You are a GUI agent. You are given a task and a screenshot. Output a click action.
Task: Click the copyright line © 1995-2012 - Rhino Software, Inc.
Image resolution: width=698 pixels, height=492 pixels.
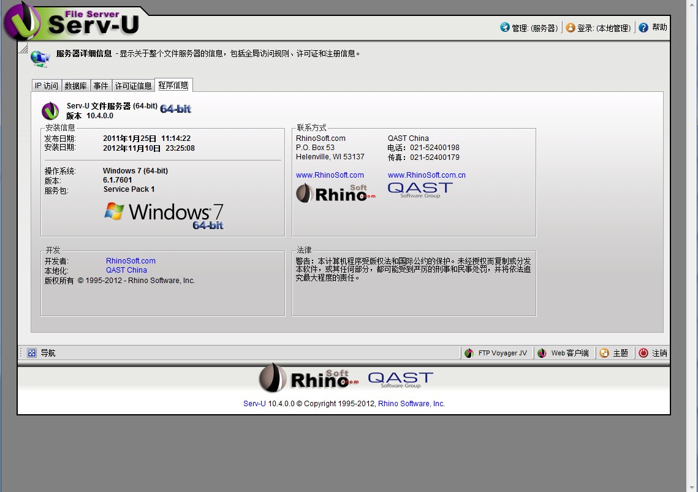pyautogui.click(x=136, y=281)
